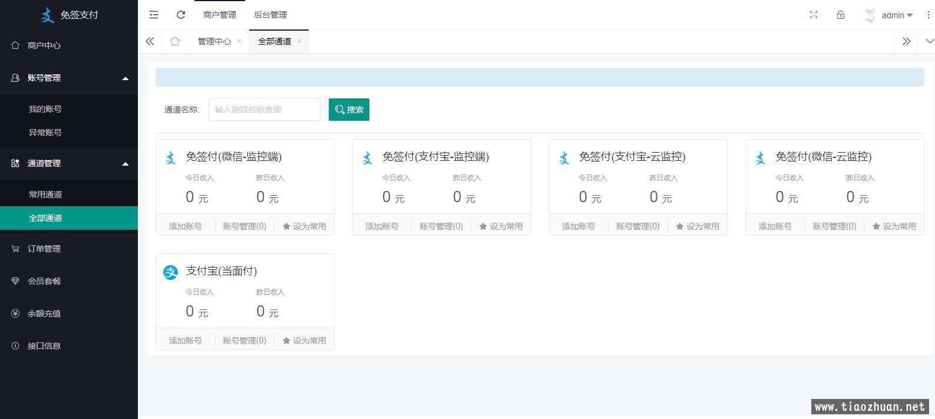Click the 订单管理 cart icon in sidebar
The image size is (935, 419).
[15, 249]
